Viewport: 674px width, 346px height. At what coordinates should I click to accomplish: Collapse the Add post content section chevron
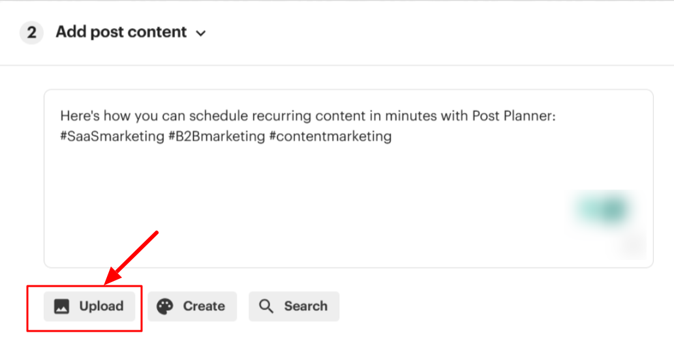(201, 33)
